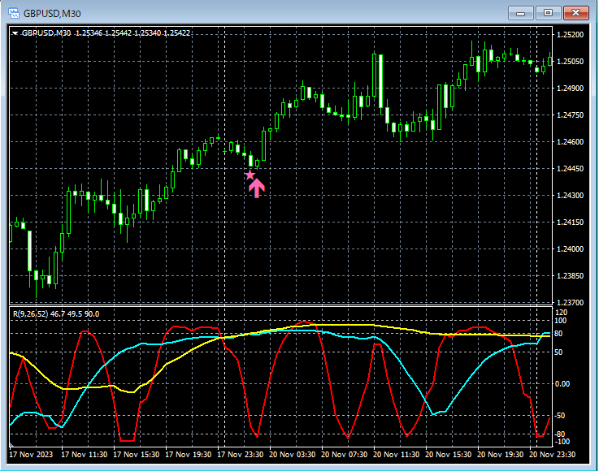Click the 20 Nov 07:30 time label
Viewport: 599px width, 471px height.
pyautogui.click(x=345, y=455)
